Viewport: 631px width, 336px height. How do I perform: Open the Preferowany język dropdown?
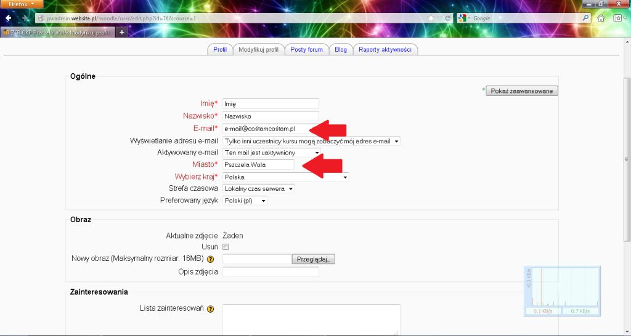245,201
